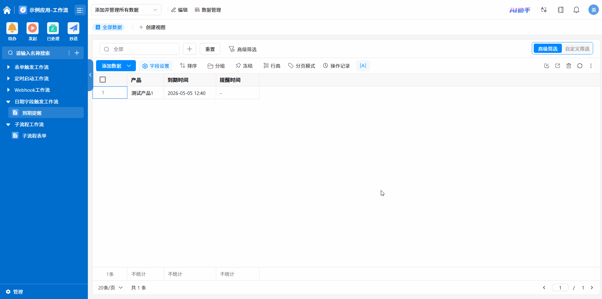Focus the 全部 search input
The image size is (602, 299).
click(x=139, y=49)
